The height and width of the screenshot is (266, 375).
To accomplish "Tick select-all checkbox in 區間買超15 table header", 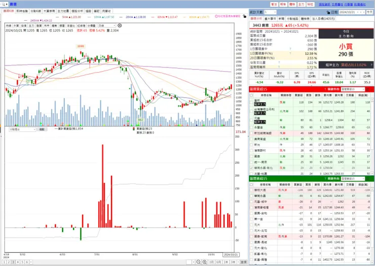I will pyautogui.click(x=251, y=95).
